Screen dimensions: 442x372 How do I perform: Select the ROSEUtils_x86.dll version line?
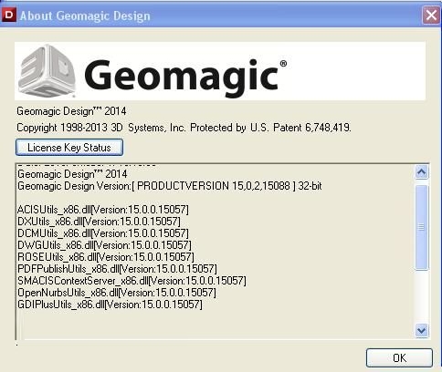point(106,257)
